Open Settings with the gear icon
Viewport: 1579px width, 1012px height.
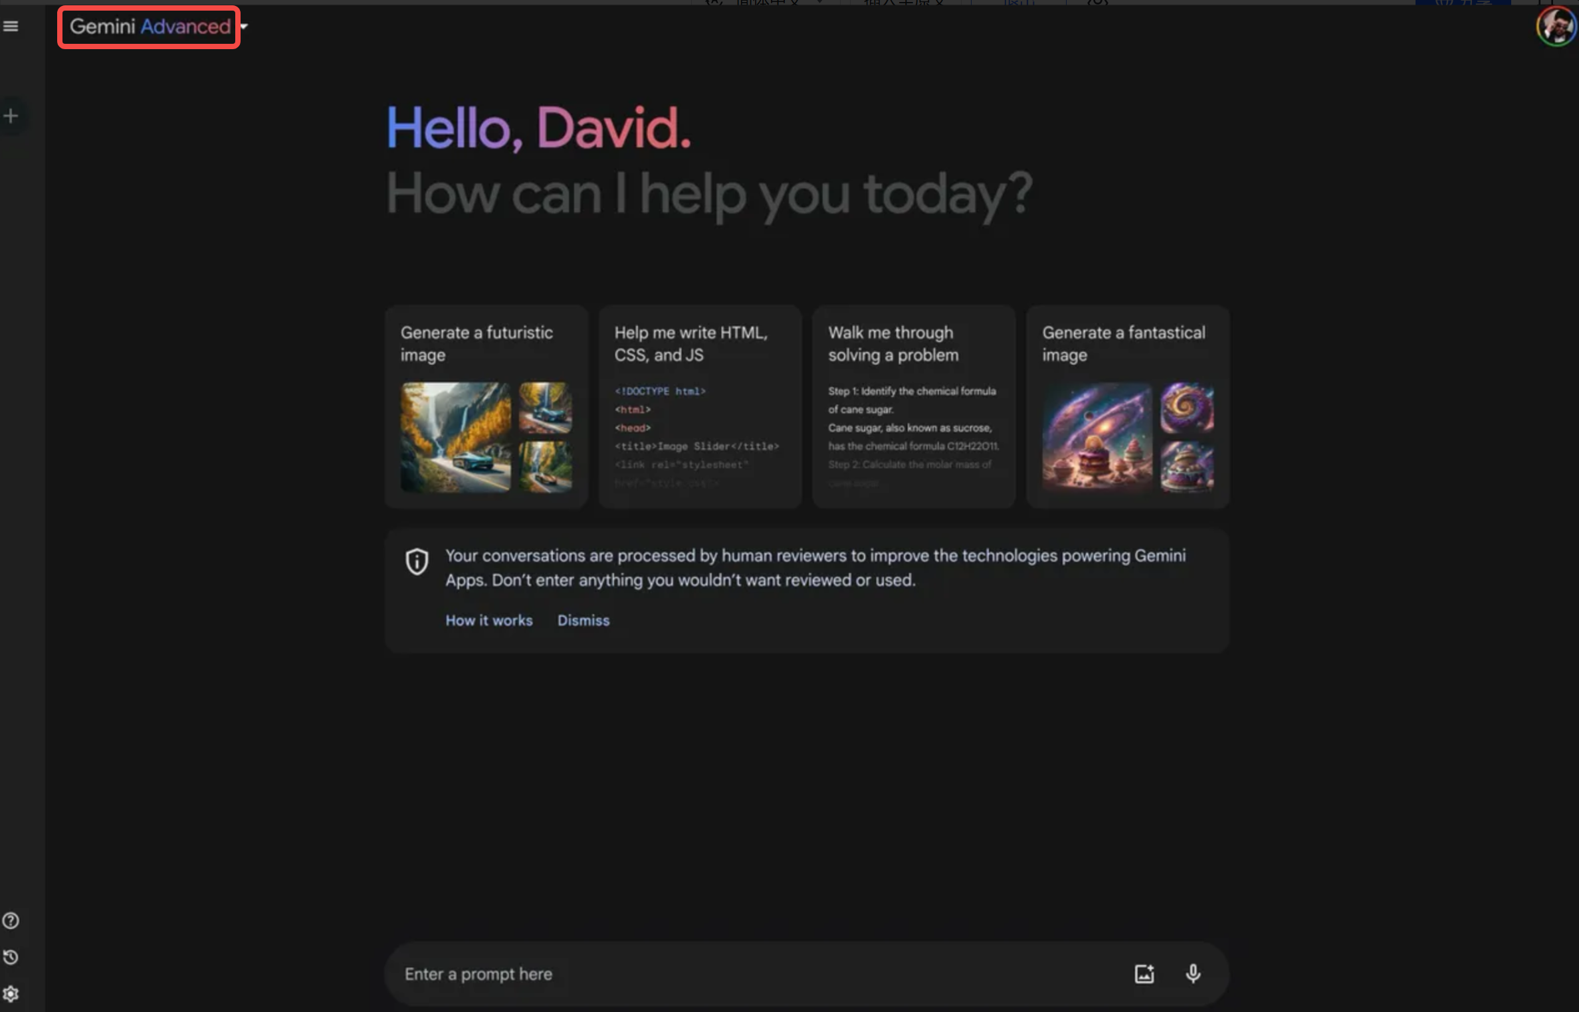click(x=11, y=994)
